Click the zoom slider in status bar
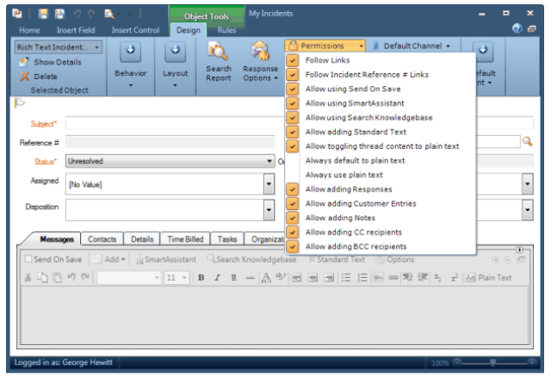This screenshot has width=551, height=382. point(492,364)
